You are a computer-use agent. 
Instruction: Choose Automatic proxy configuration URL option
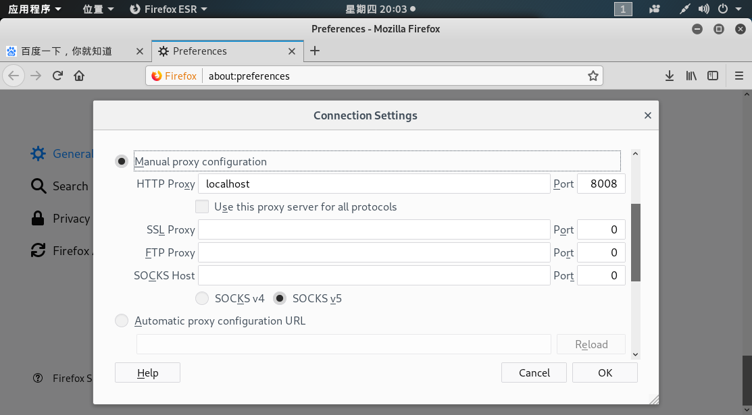click(122, 321)
